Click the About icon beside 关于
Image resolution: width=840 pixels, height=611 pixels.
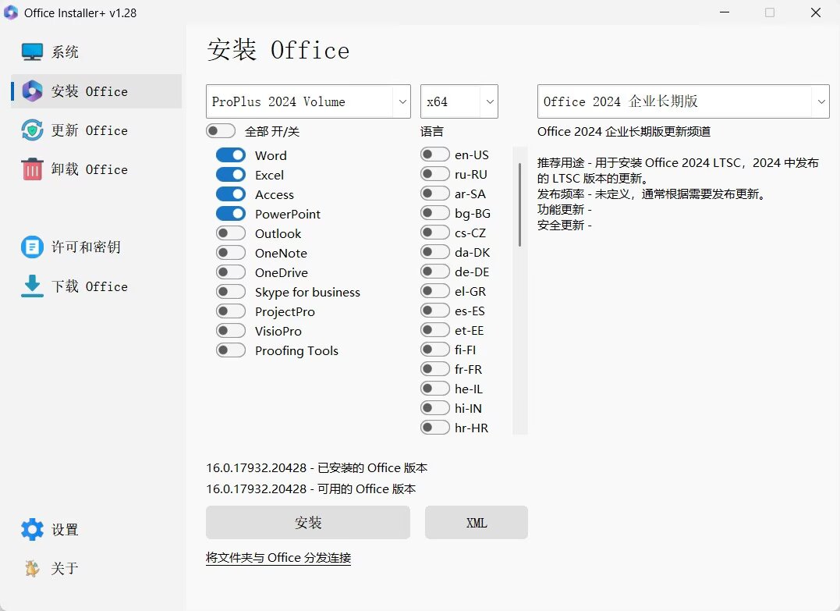[x=32, y=568]
